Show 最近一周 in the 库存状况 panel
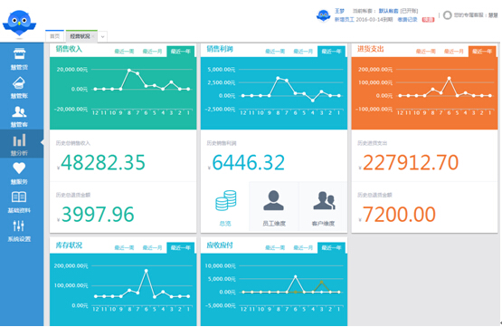 [124, 247]
